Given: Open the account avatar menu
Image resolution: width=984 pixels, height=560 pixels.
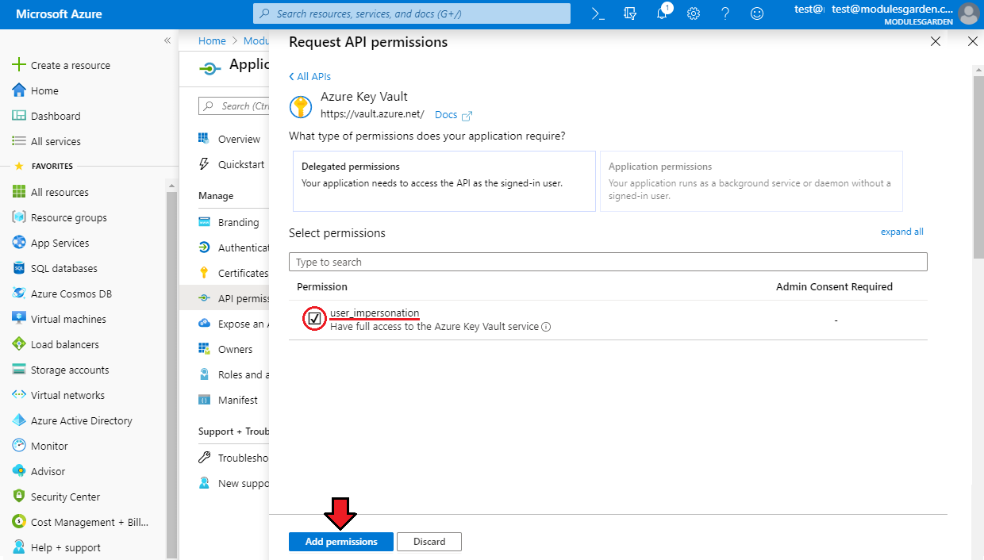Looking at the screenshot, I should (x=968, y=13).
